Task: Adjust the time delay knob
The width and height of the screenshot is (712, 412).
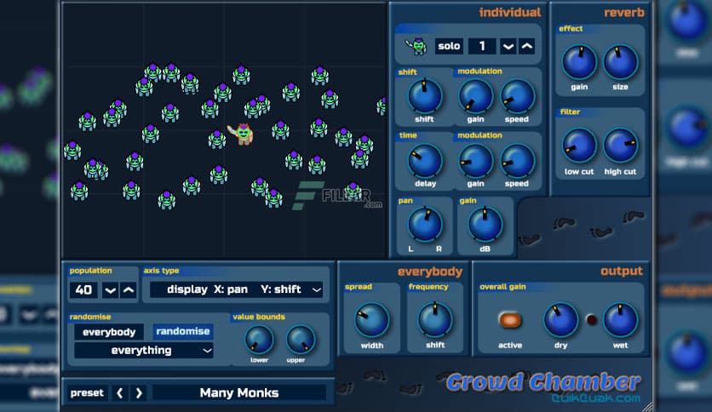Action: [x=425, y=161]
